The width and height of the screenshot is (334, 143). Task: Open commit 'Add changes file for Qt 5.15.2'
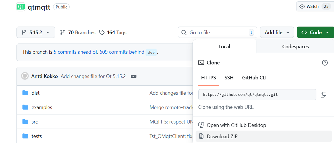[93, 76]
